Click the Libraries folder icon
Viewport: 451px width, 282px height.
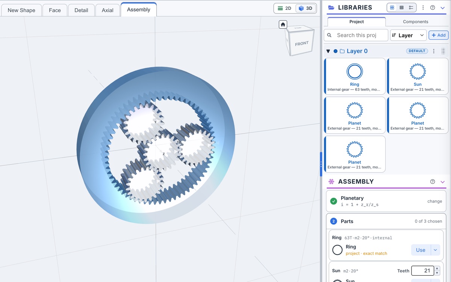tap(331, 8)
